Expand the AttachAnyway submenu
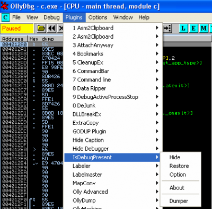 [113, 45]
